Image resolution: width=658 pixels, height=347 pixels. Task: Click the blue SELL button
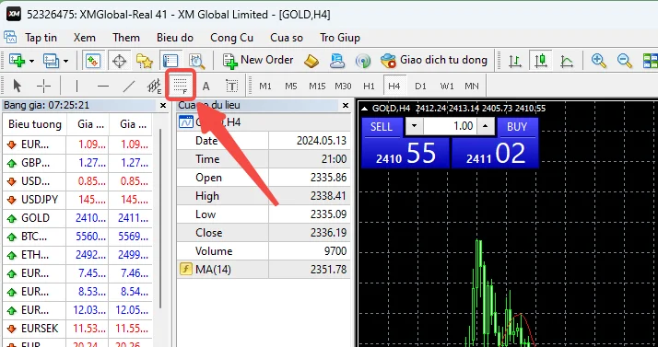[382, 127]
